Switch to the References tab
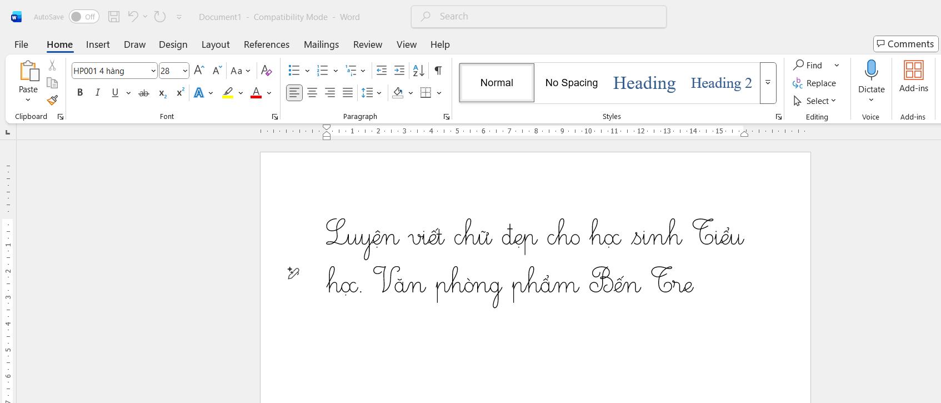Viewport: 941px width, 403px height. pos(266,44)
